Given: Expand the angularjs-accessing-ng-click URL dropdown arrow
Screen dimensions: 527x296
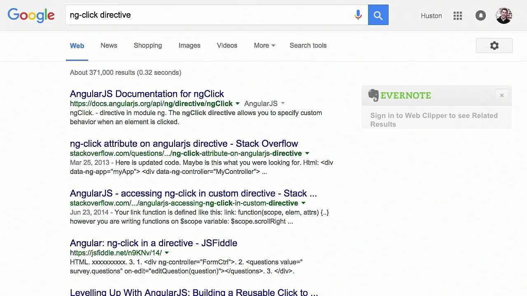Looking at the screenshot, I should 303,203.
